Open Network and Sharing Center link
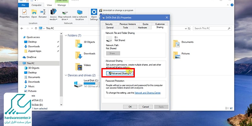 (147, 93)
